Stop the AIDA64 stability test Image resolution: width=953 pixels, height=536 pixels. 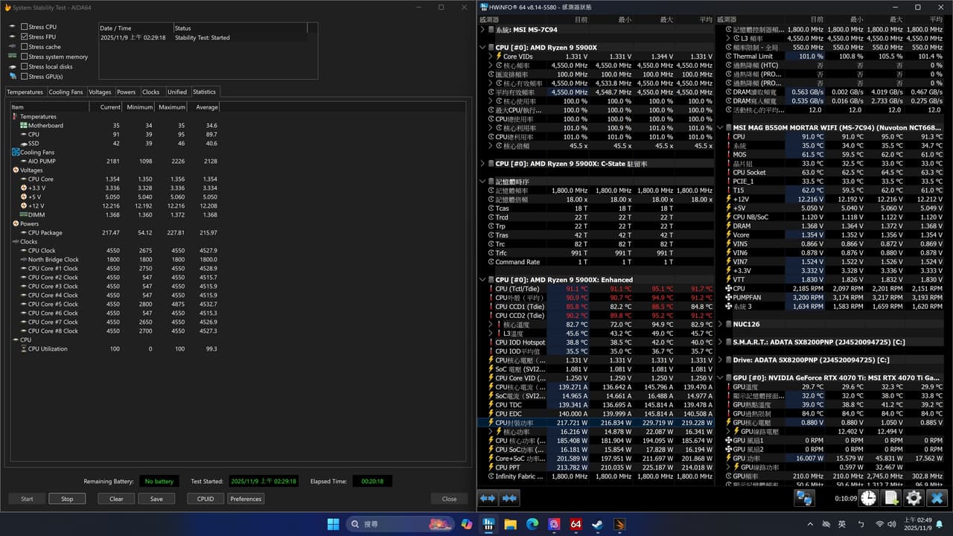coord(67,499)
